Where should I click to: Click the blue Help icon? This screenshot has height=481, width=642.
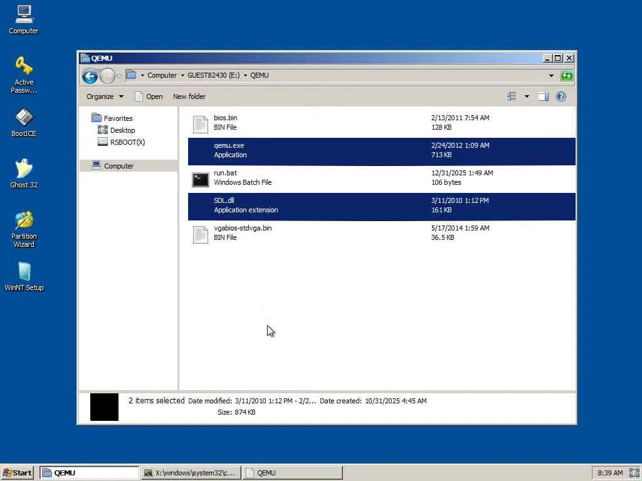561,96
